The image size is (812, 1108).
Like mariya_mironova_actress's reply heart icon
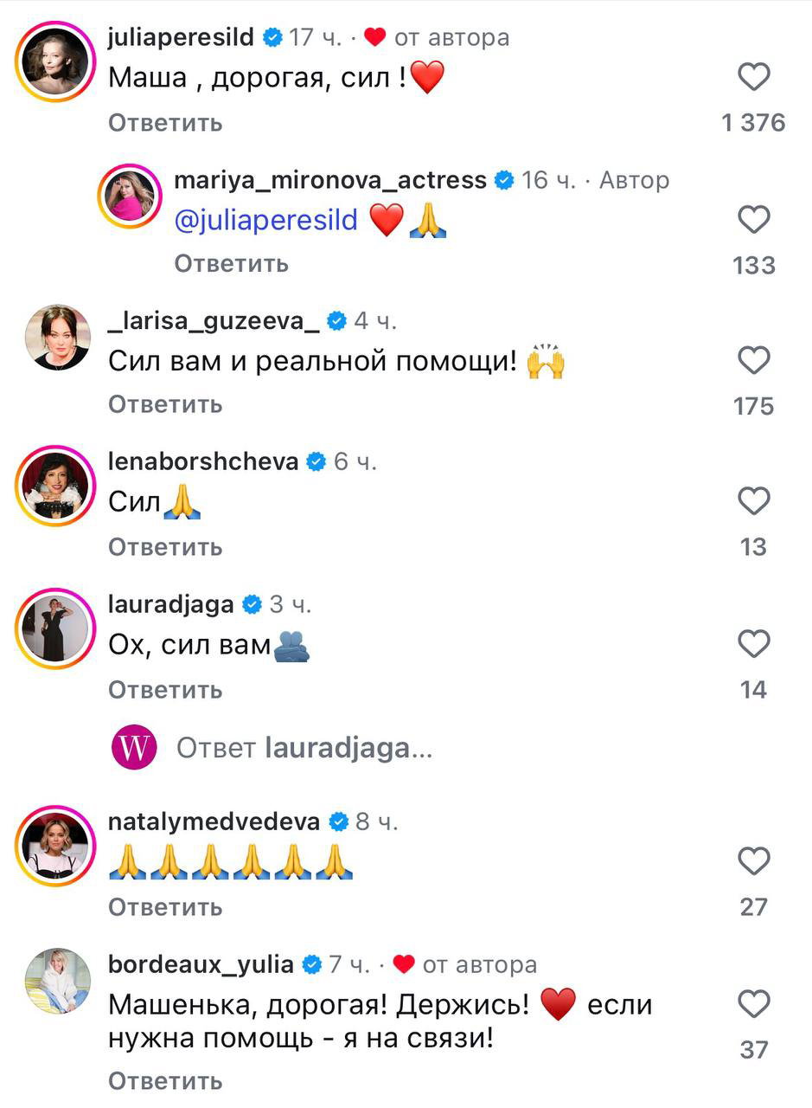click(x=753, y=220)
